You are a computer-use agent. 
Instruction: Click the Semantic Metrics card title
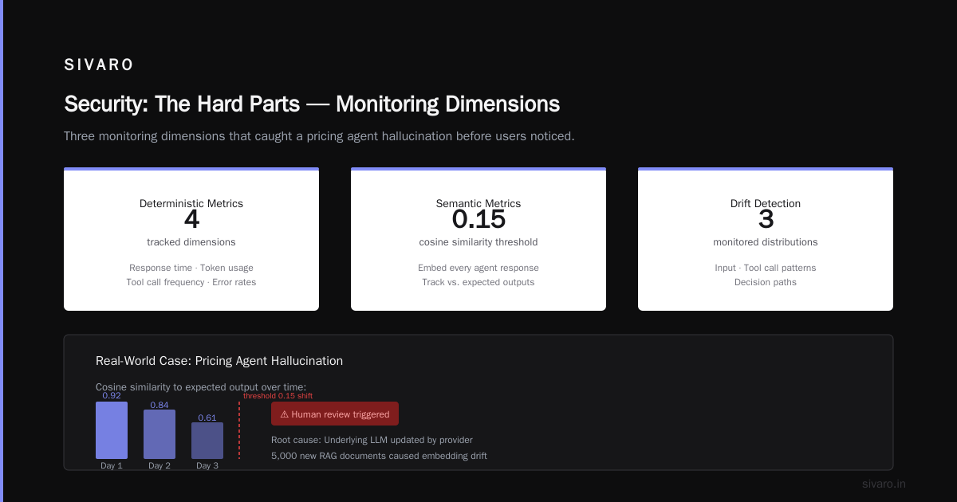478,203
